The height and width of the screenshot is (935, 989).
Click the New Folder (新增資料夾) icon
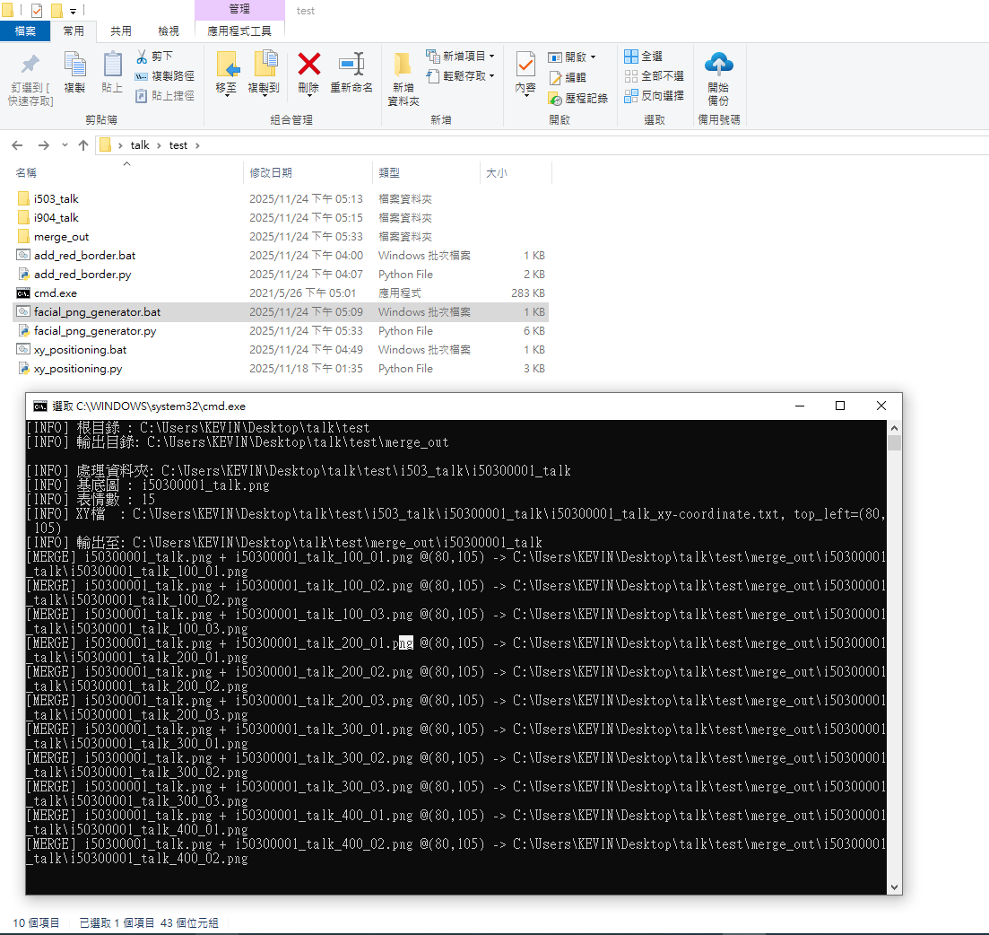coord(403,65)
